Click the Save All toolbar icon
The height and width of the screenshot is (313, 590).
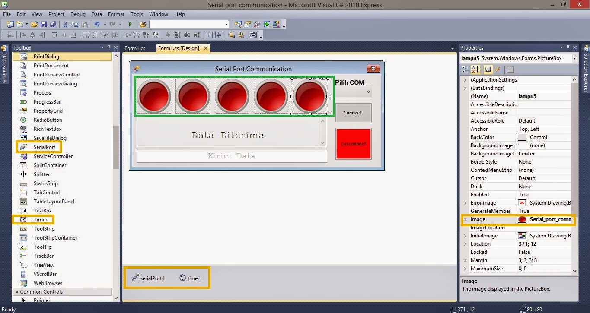54,24
